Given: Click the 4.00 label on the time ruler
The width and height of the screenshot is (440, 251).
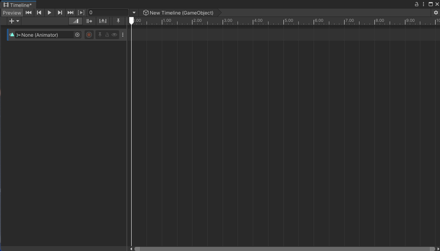Looking at the screenshot, I should pos(258,20).
